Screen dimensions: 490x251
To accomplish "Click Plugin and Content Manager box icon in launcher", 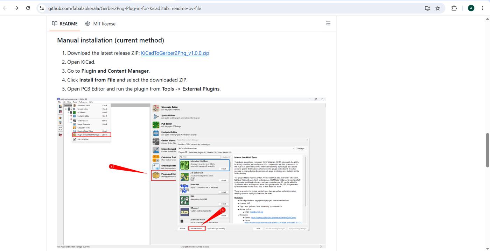I will (156, 175).
